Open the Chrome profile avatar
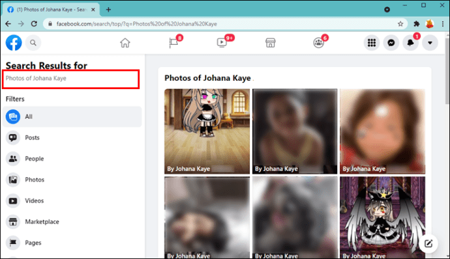 tap(429, 24)
